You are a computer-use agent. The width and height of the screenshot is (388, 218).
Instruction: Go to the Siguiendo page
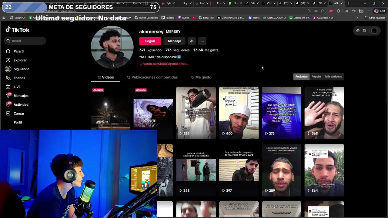click(17, 69)
